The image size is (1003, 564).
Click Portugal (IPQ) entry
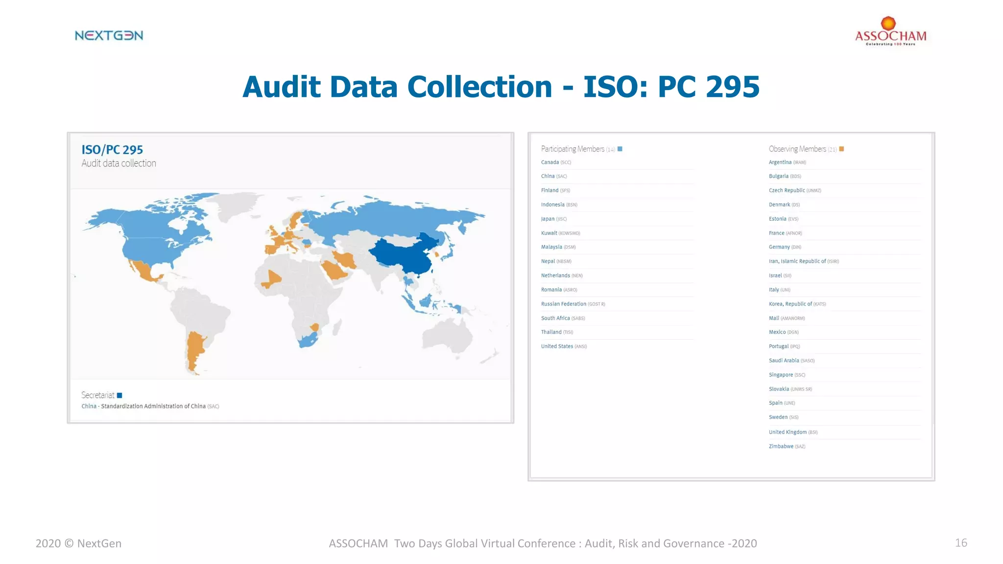pos(784,346)
